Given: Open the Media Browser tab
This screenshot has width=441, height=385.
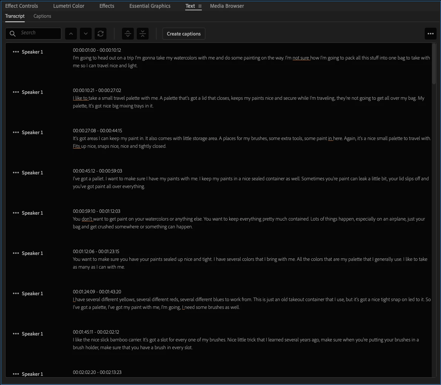Looking at the screenshot, I should pos(227,6).
